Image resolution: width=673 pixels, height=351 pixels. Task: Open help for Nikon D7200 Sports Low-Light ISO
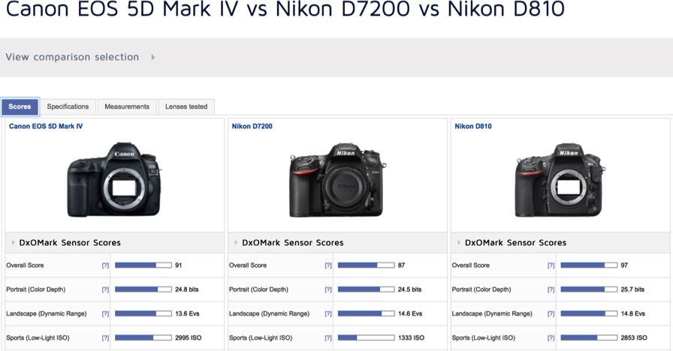[328, 338]
